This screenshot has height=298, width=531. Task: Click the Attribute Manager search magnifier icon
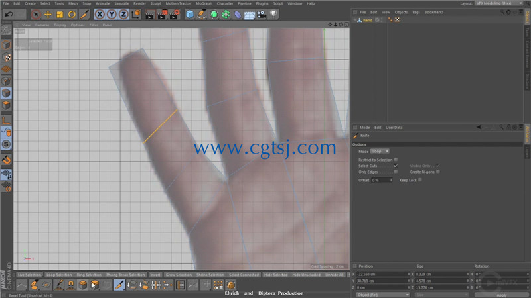(501, 127)
